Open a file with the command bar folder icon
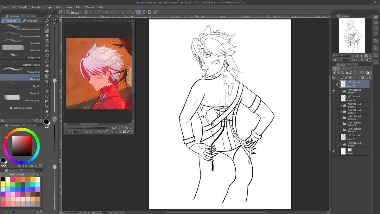The image size is (380, 214). 73,12
